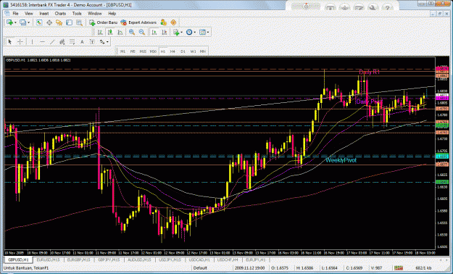Select the Equidistant Channel tool
Image resolution: width=453 pixels, height=274 pixels.
62,42
